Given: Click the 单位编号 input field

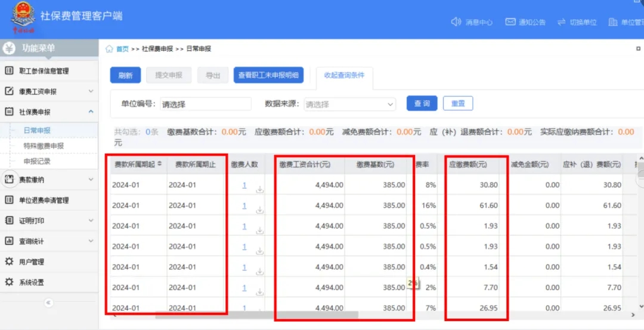Looking at the screenshot, I should 205,104.
